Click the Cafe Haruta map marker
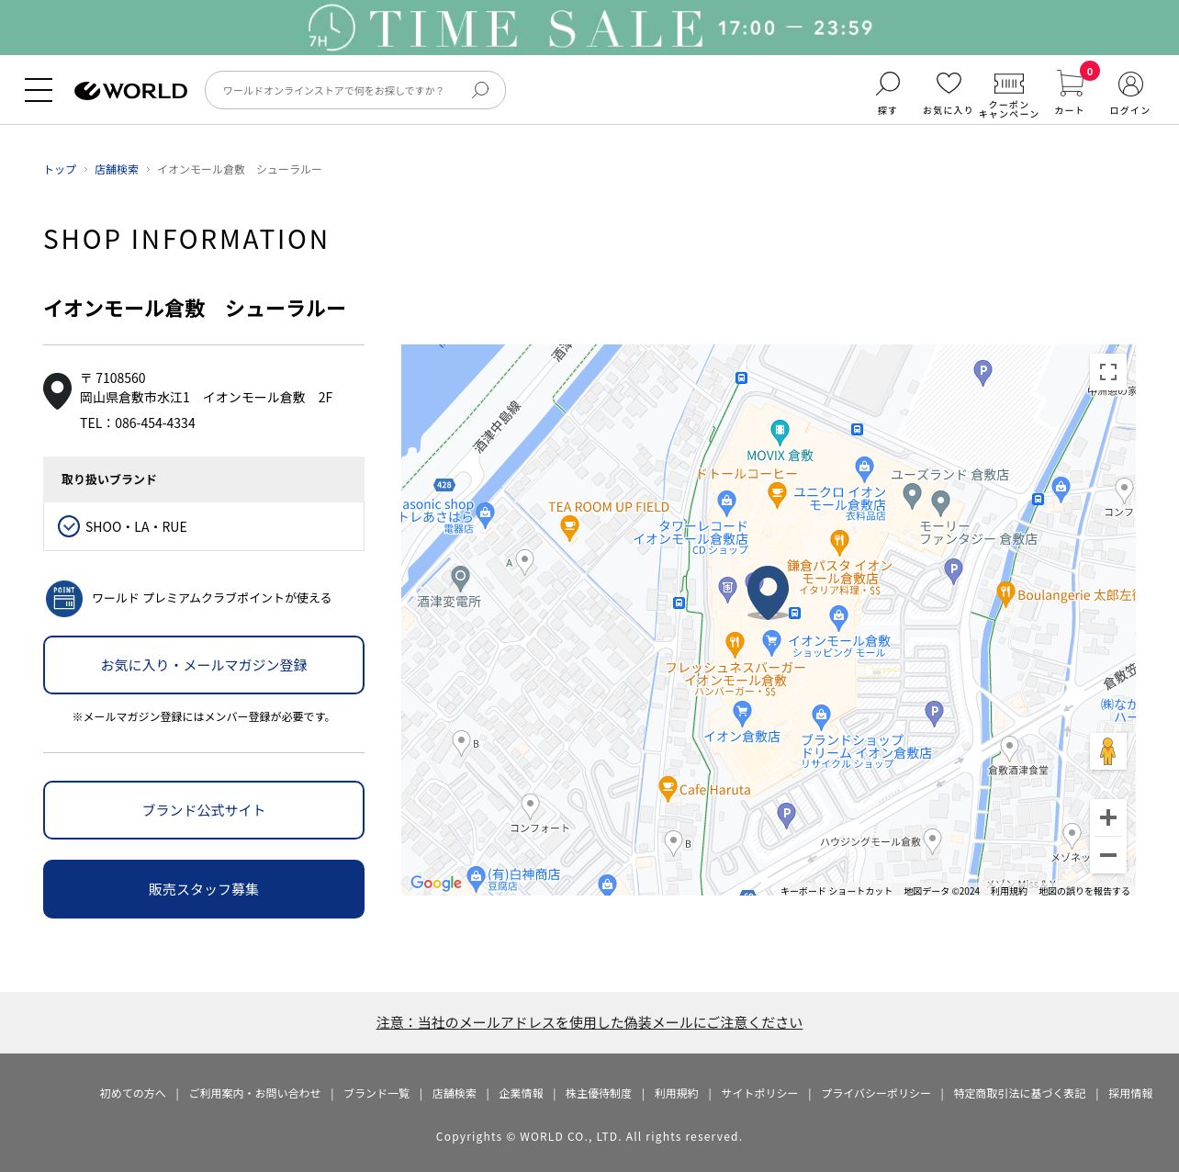The height and width of the screenshot is (1172, 1179). (x=668, y=788)
